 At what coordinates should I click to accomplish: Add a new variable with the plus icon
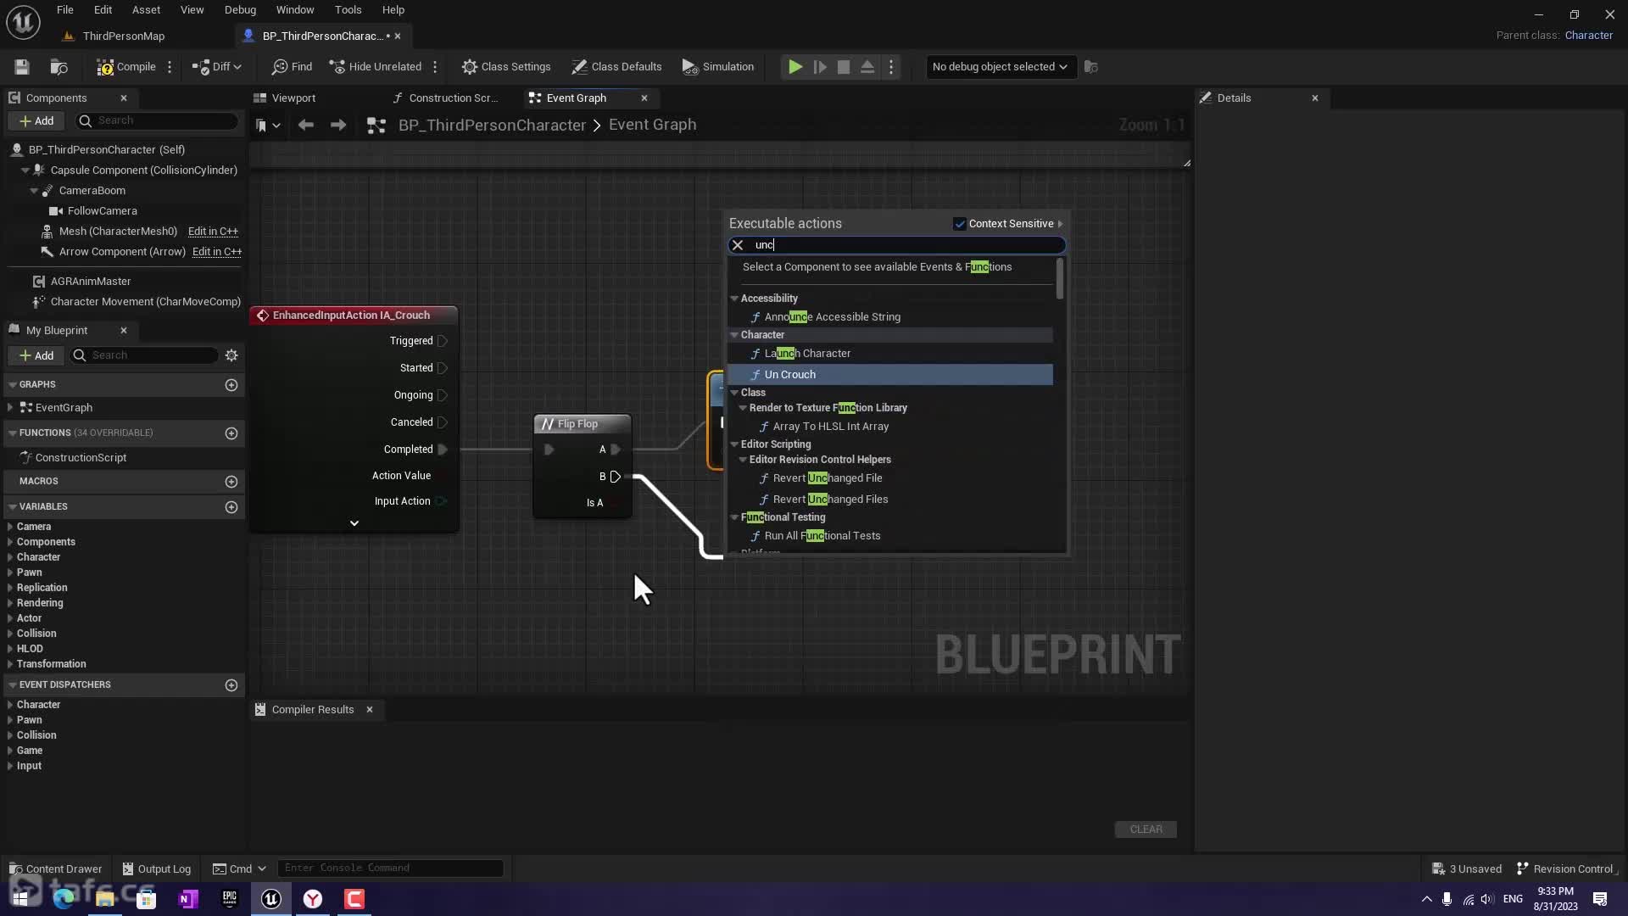click(x=231, y=507)
